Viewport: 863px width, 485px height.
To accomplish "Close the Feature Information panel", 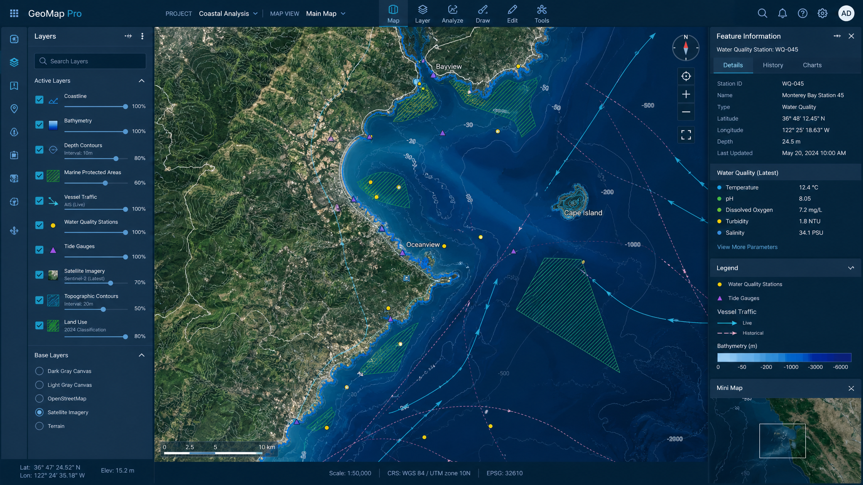I will tap(851, 36).
